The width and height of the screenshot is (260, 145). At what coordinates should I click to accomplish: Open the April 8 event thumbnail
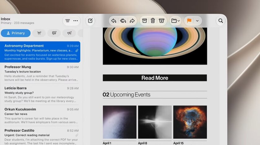[x=155, y=122]
